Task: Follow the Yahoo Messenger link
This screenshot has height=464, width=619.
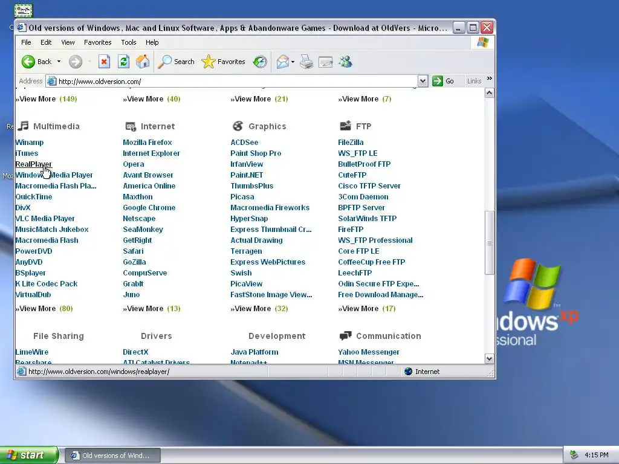Action: [x=369, y=352]
